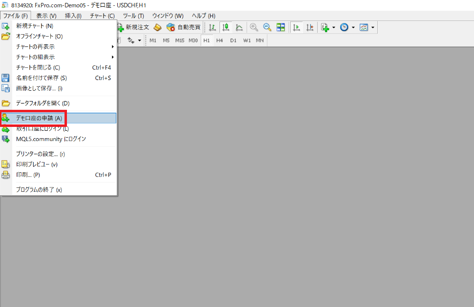Open the indicators dropdown arrow

coord(334,27)
